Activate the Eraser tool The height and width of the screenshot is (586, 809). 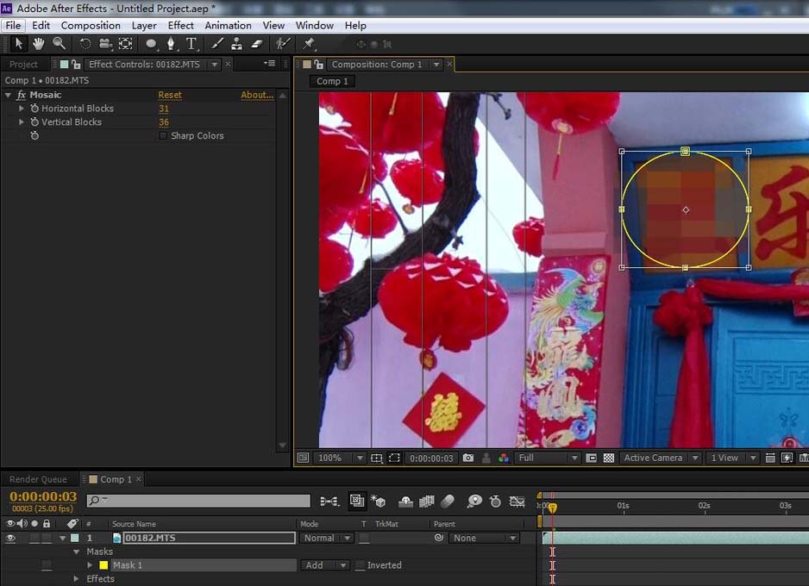[256, 43]
